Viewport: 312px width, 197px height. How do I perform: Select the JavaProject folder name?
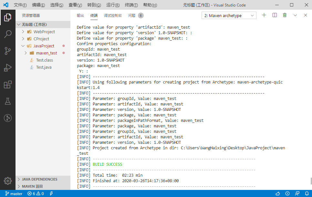click(x=44, y=46)
